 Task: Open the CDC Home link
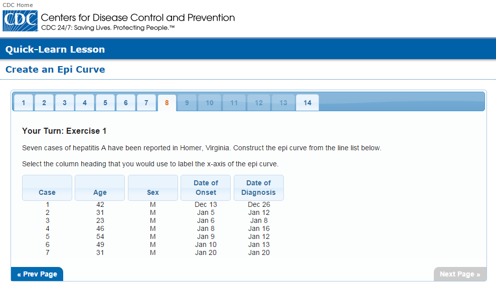click(18, 5)
